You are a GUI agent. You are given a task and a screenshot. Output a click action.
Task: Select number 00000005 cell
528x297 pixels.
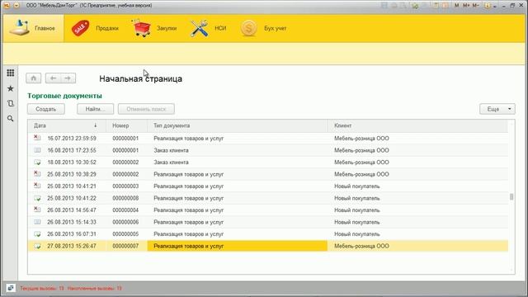[125, 234]
